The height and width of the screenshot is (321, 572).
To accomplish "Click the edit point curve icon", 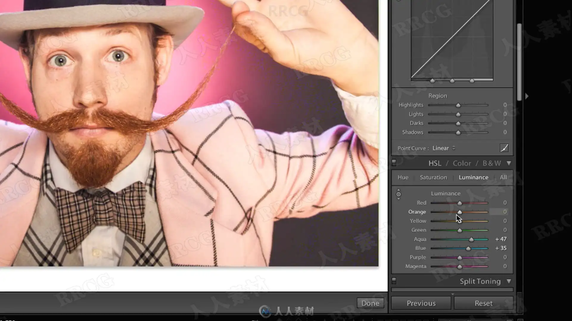I will coord(504,148).
